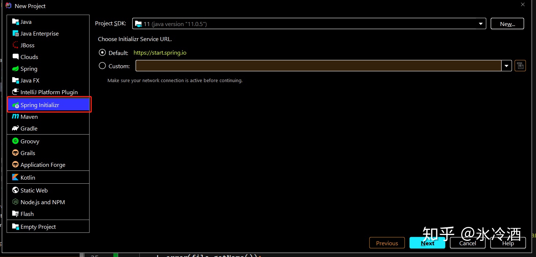Click the Flash icon
This screenshot has height=257, width=536.
tap(15, 214)
